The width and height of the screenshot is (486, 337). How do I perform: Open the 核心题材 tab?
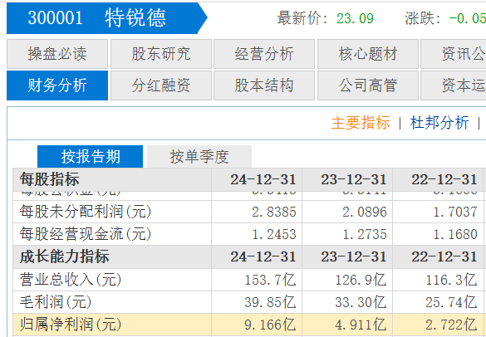[368, 54]
